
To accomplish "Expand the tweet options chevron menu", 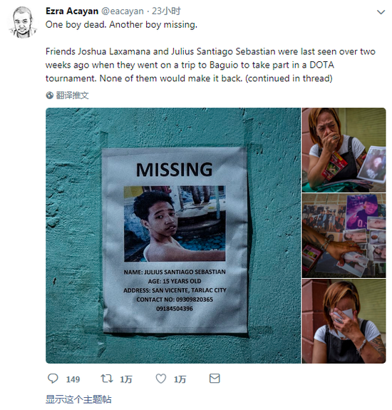I will 381,12.
